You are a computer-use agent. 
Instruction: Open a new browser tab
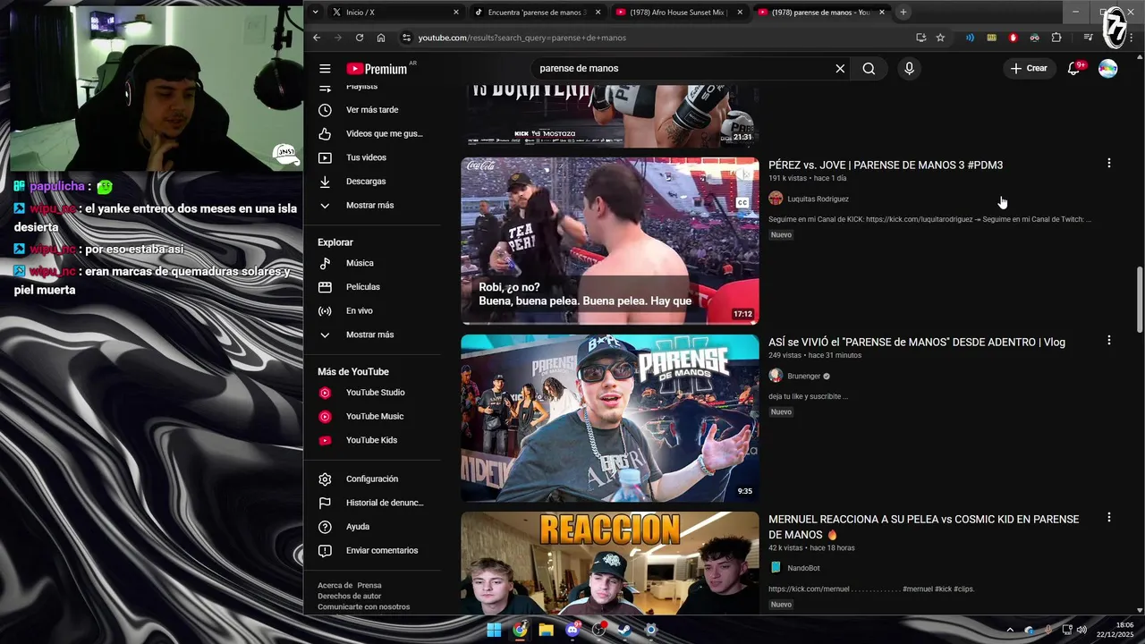point(903,13)
